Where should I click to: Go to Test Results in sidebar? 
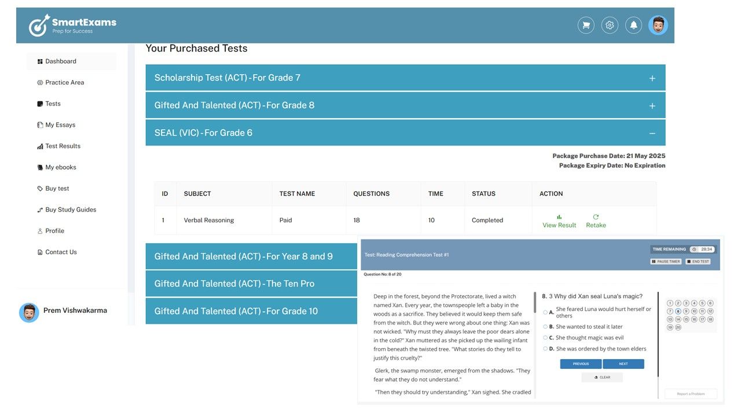tap(63, 146)
